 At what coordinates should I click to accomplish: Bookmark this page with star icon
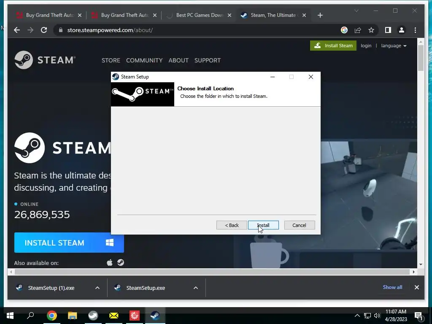(371, 30)
